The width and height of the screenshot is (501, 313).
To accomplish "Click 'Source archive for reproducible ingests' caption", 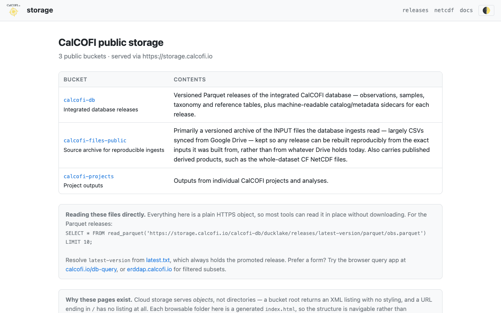I will 114,150.
